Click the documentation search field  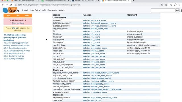click(163, 10)
